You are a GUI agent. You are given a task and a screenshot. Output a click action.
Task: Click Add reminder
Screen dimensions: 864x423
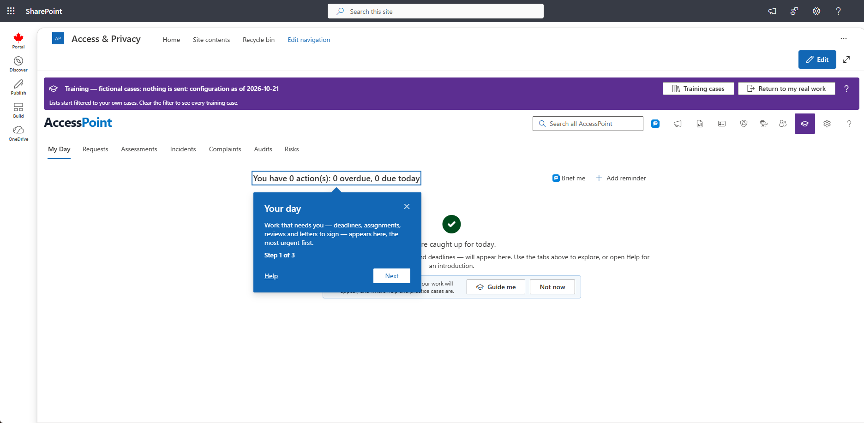[621, 178]
